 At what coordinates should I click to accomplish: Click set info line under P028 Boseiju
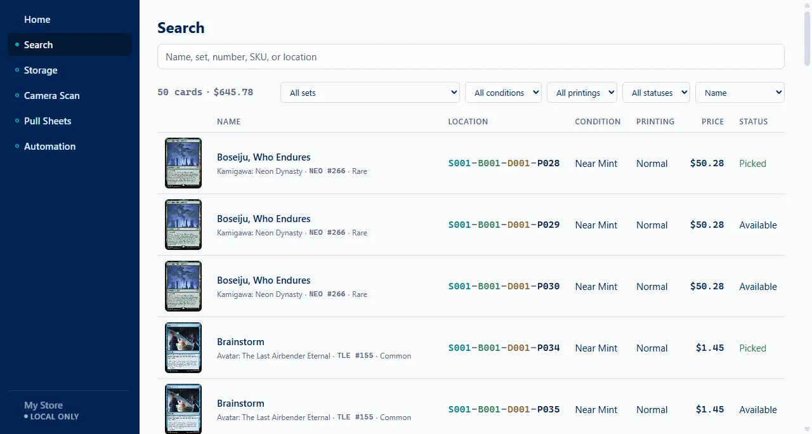292,171
